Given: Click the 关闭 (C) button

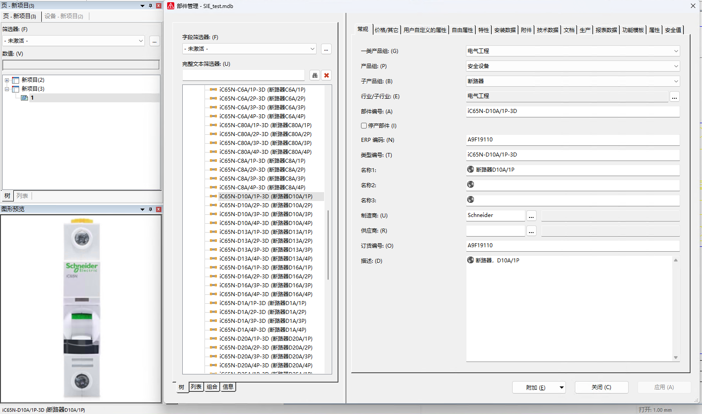Looking at the screenshot, I should [601, 387].
